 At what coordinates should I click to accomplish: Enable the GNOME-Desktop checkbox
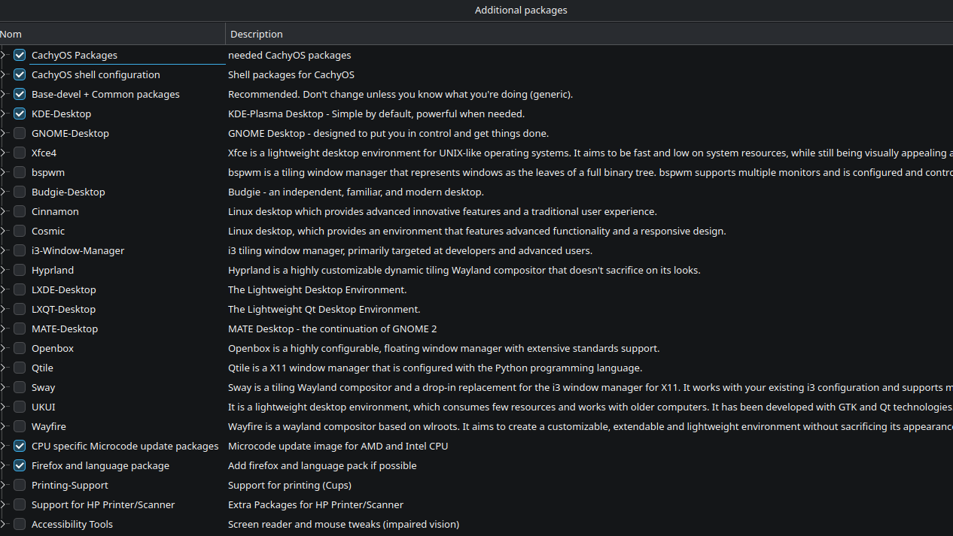click(20, 133)
